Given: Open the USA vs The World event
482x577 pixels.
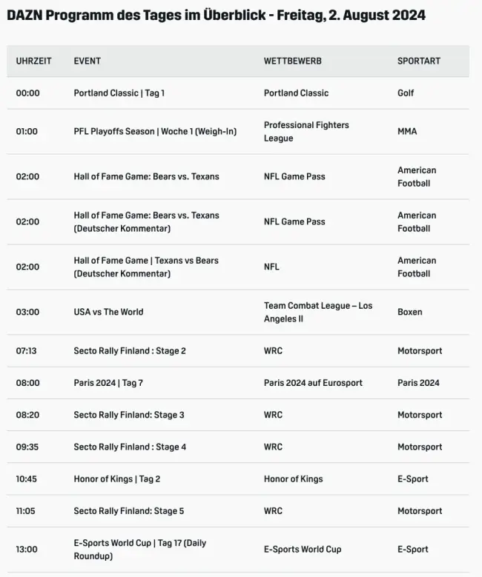Looking at the screenshot, I should pyautogui.click(x=108, y=312).
